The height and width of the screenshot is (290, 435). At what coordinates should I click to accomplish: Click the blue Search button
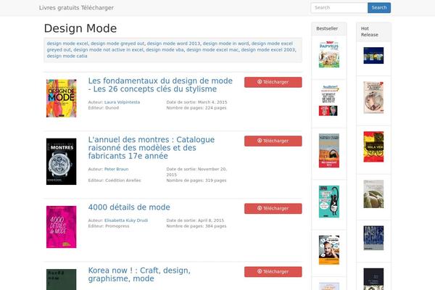point(379,8)
